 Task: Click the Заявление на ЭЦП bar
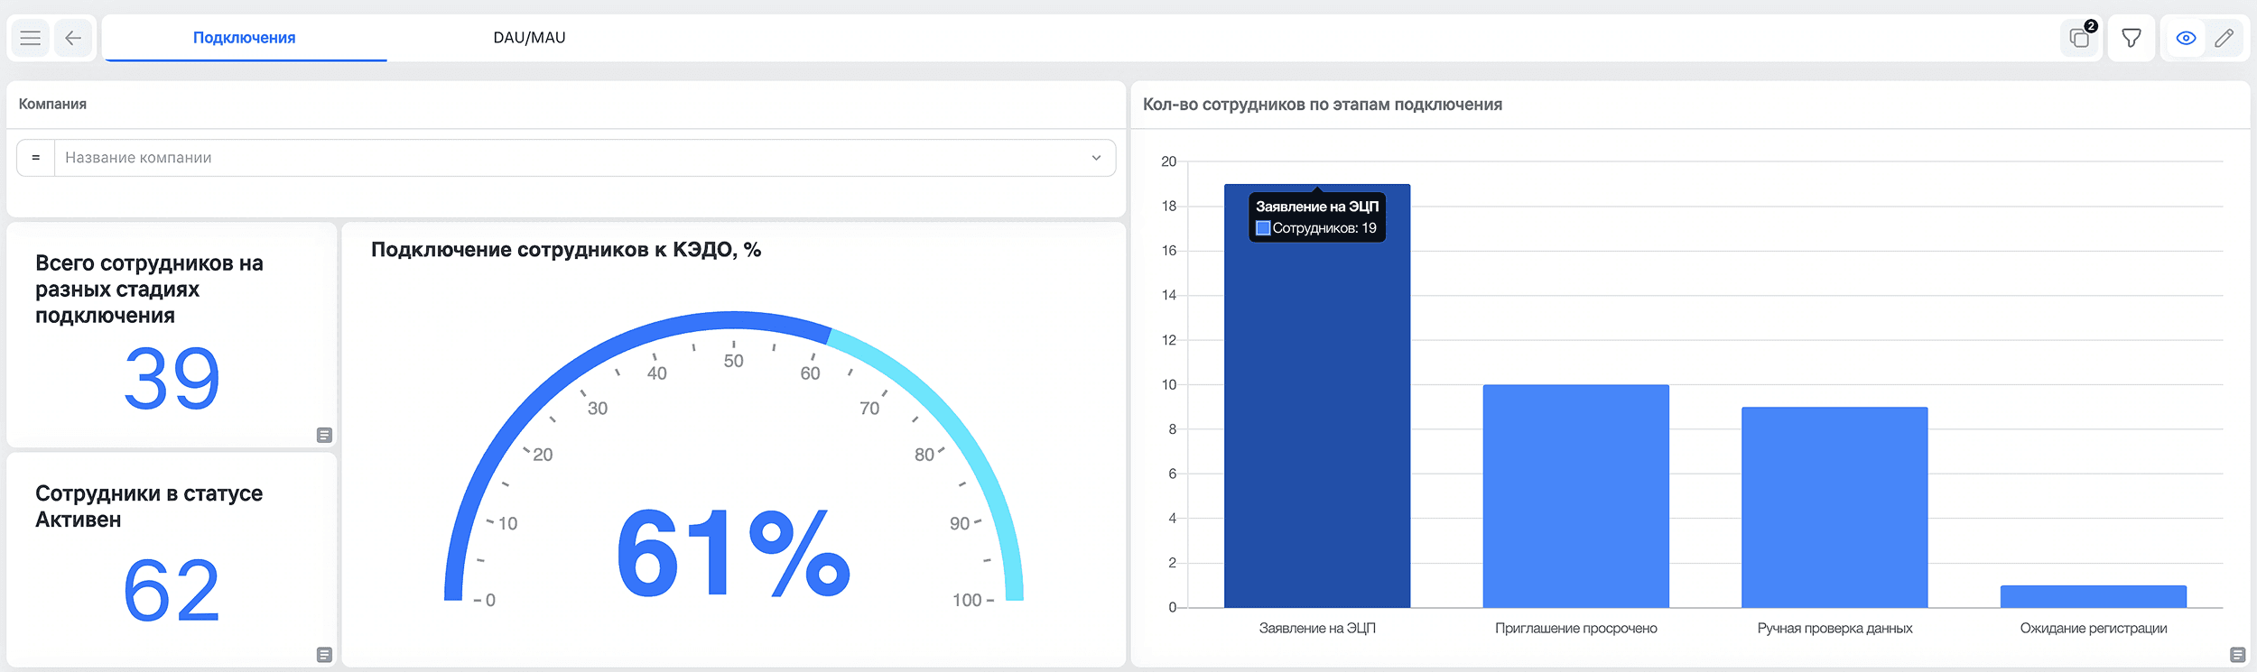pos(1317,396)
